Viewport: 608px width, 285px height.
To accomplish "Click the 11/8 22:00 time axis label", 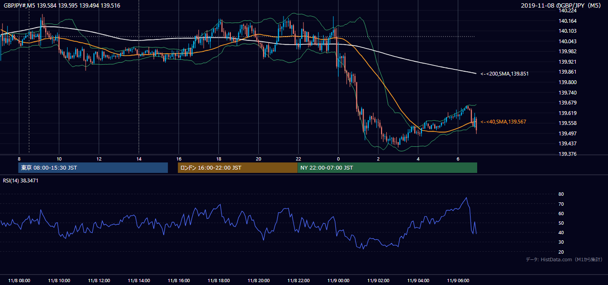I will pos(298,280).
